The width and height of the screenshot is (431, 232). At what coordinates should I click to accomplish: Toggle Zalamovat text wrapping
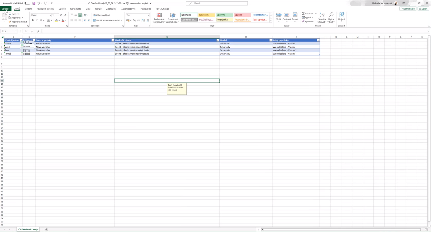(x=102, y=15)
